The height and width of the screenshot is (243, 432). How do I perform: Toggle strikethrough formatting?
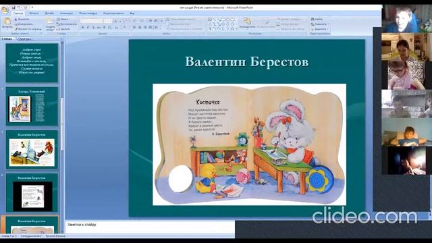click(x=99, y=28)
